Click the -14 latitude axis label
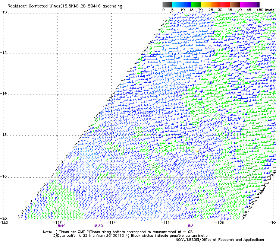276x242 pixels. [x=3, y=94]
